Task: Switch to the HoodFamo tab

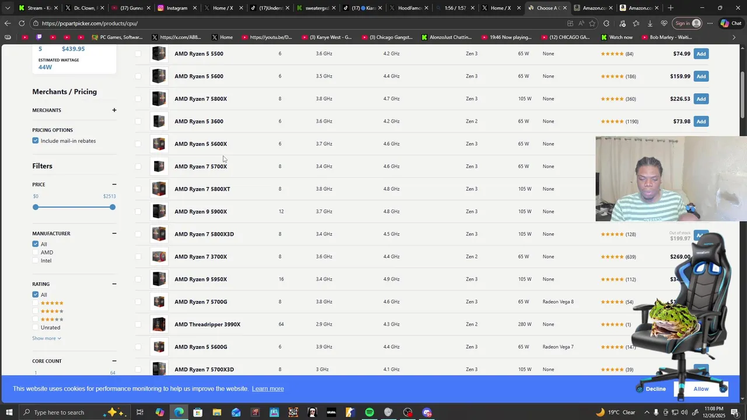Action: point(408,8)
